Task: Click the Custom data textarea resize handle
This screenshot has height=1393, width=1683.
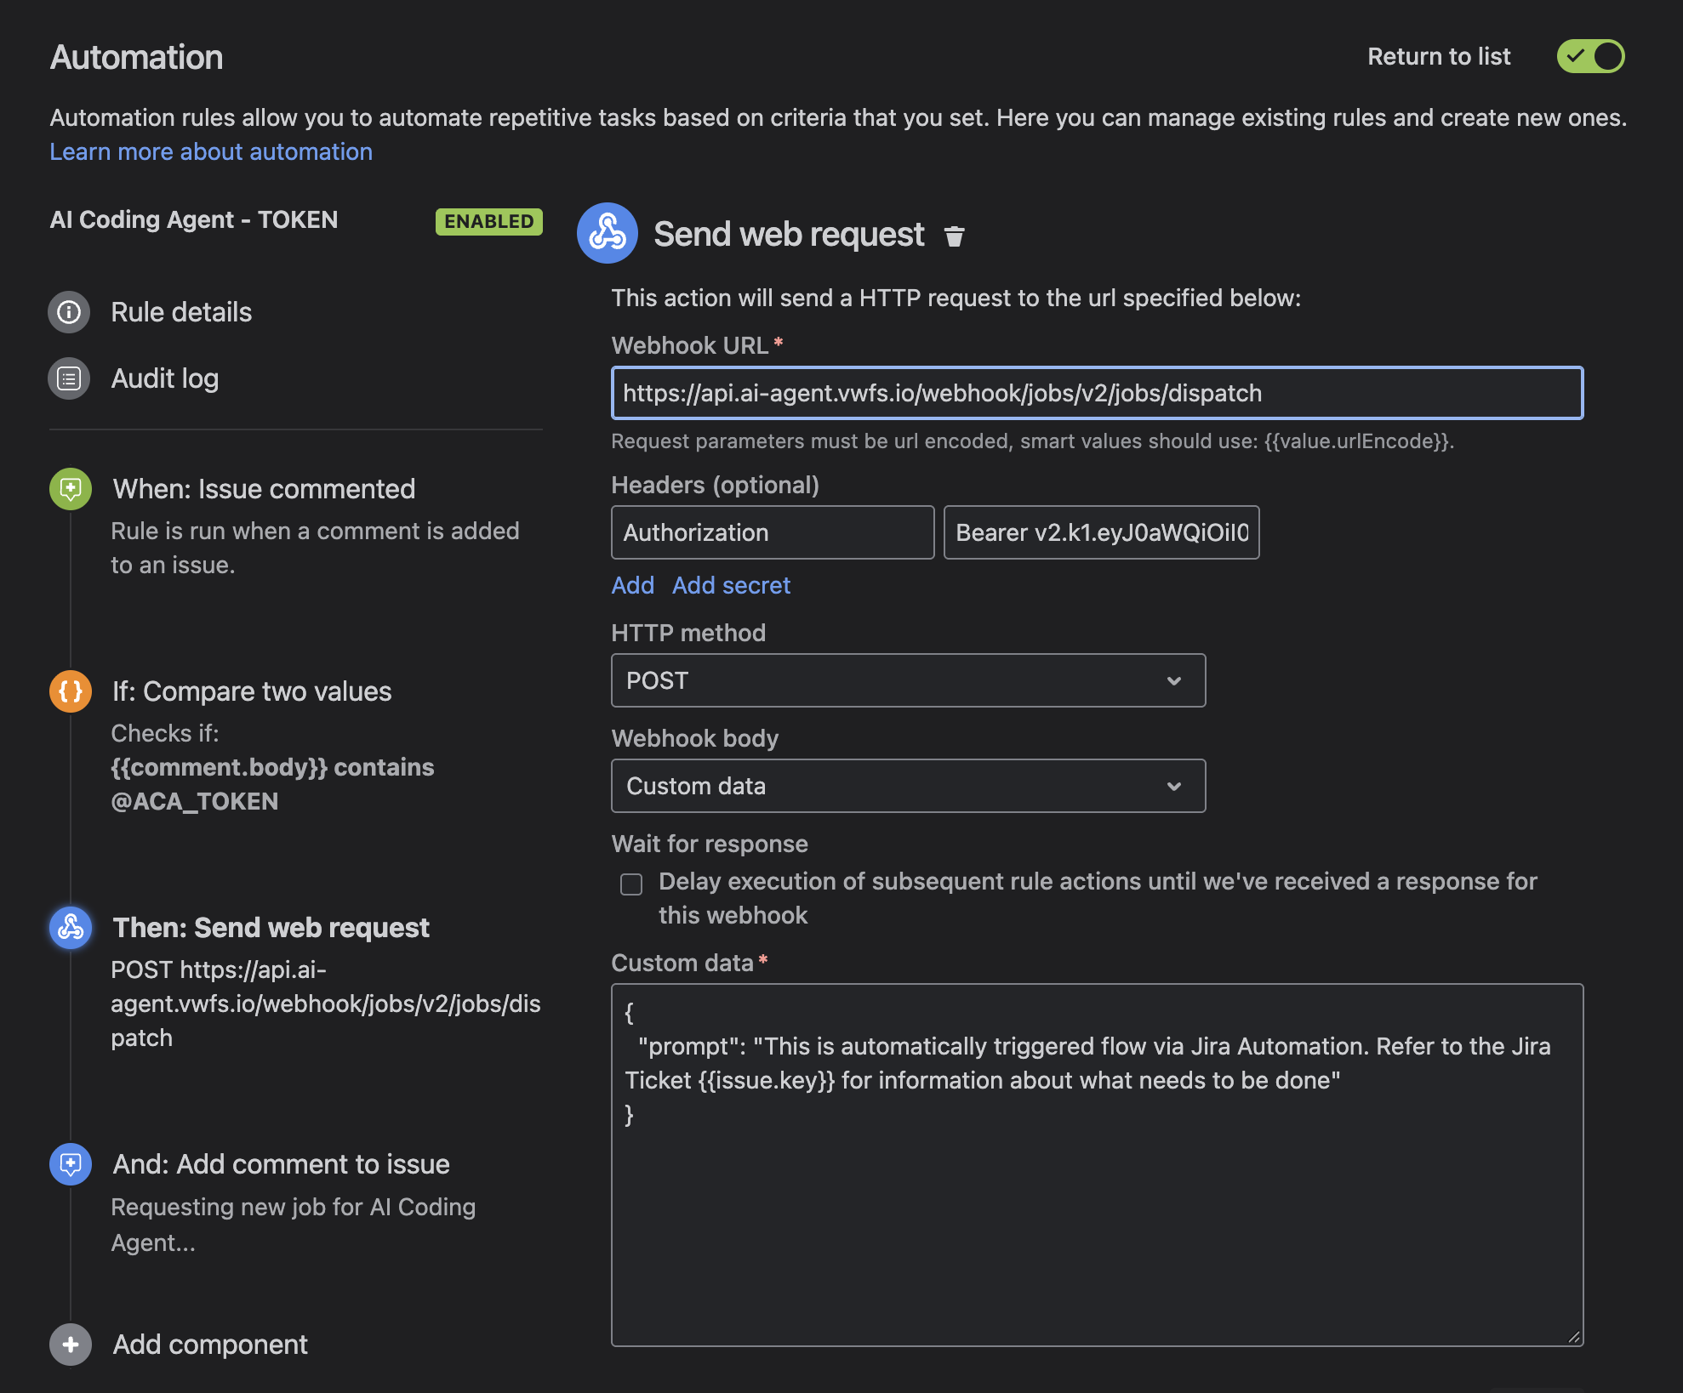Action: tap(1574, 1337)
